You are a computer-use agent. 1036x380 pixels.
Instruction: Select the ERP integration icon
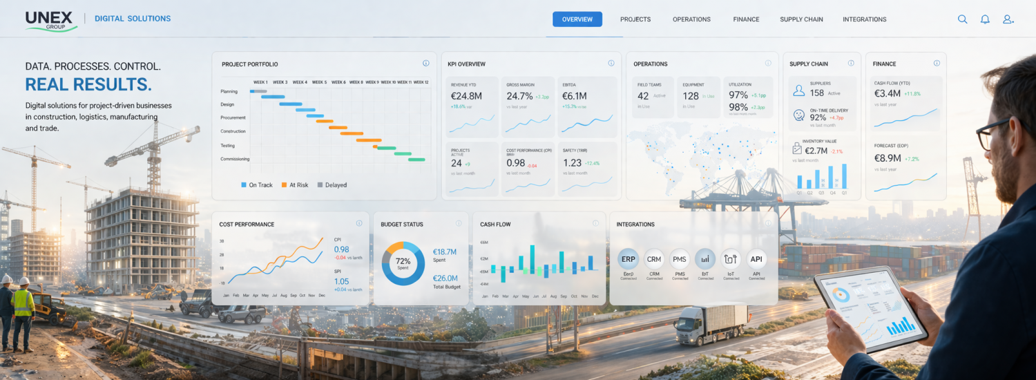click(x=628, y=260)
